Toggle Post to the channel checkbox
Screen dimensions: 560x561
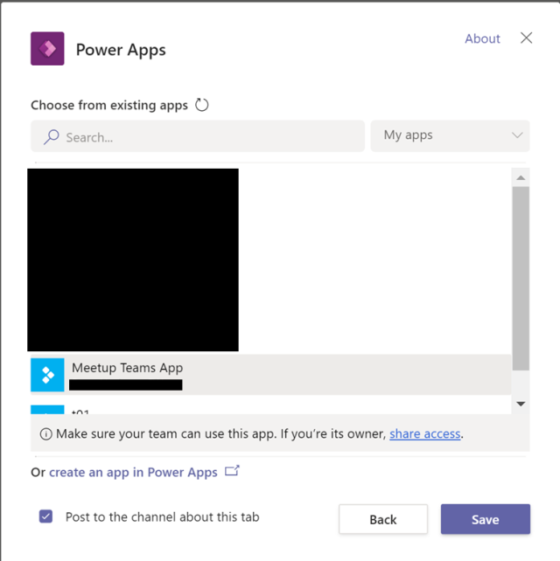pos(45,516)
